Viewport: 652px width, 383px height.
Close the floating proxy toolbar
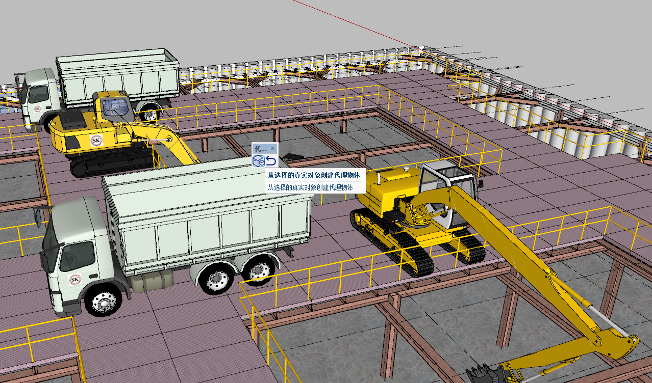pyautogui.click(x=273, y=148)
